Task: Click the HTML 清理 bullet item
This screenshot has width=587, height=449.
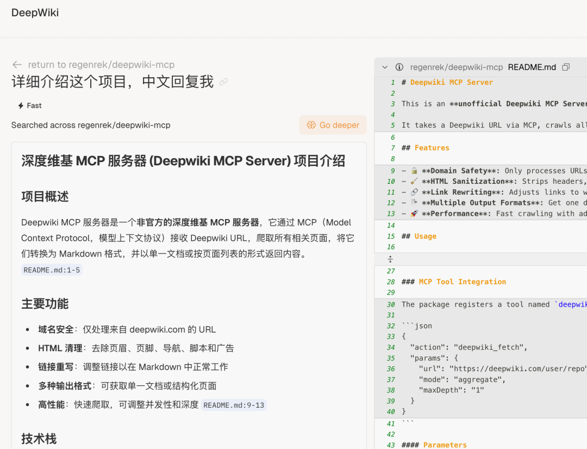Action: pos(136,348)
